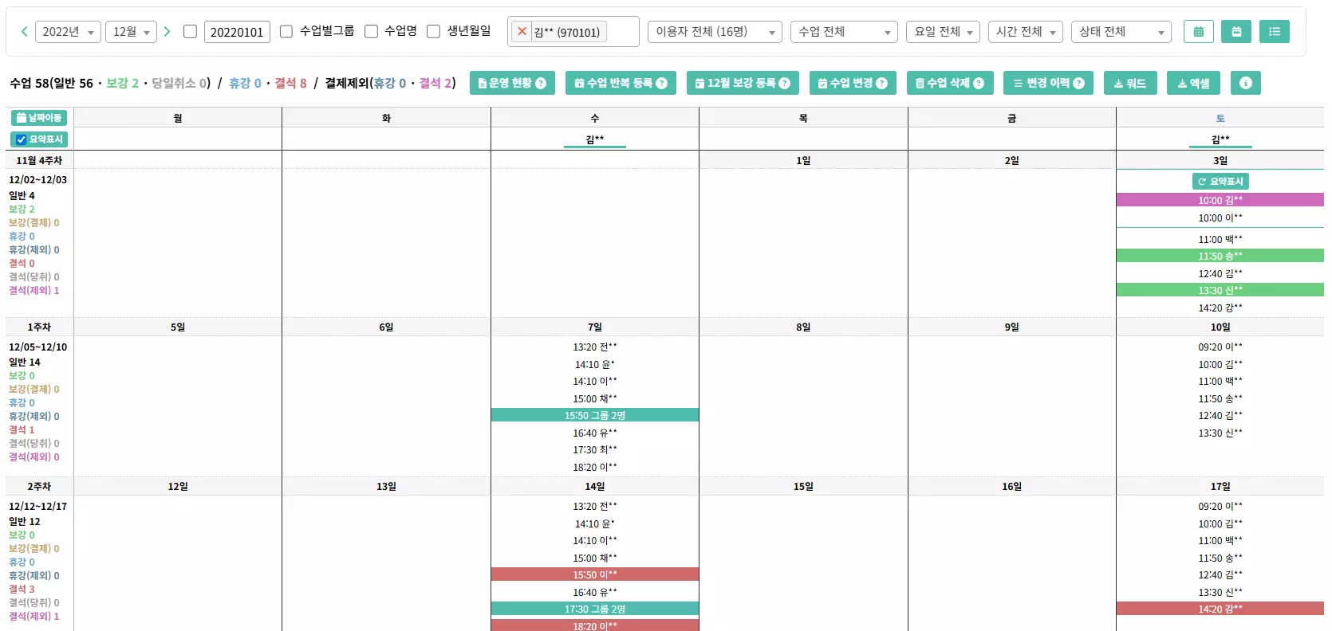Image resolution: width=1332 pixels, height=631 pixels.
Task: Click 일반 14 in the 1주차 summary
Action: pyautogui.click(x=24, y=363)
